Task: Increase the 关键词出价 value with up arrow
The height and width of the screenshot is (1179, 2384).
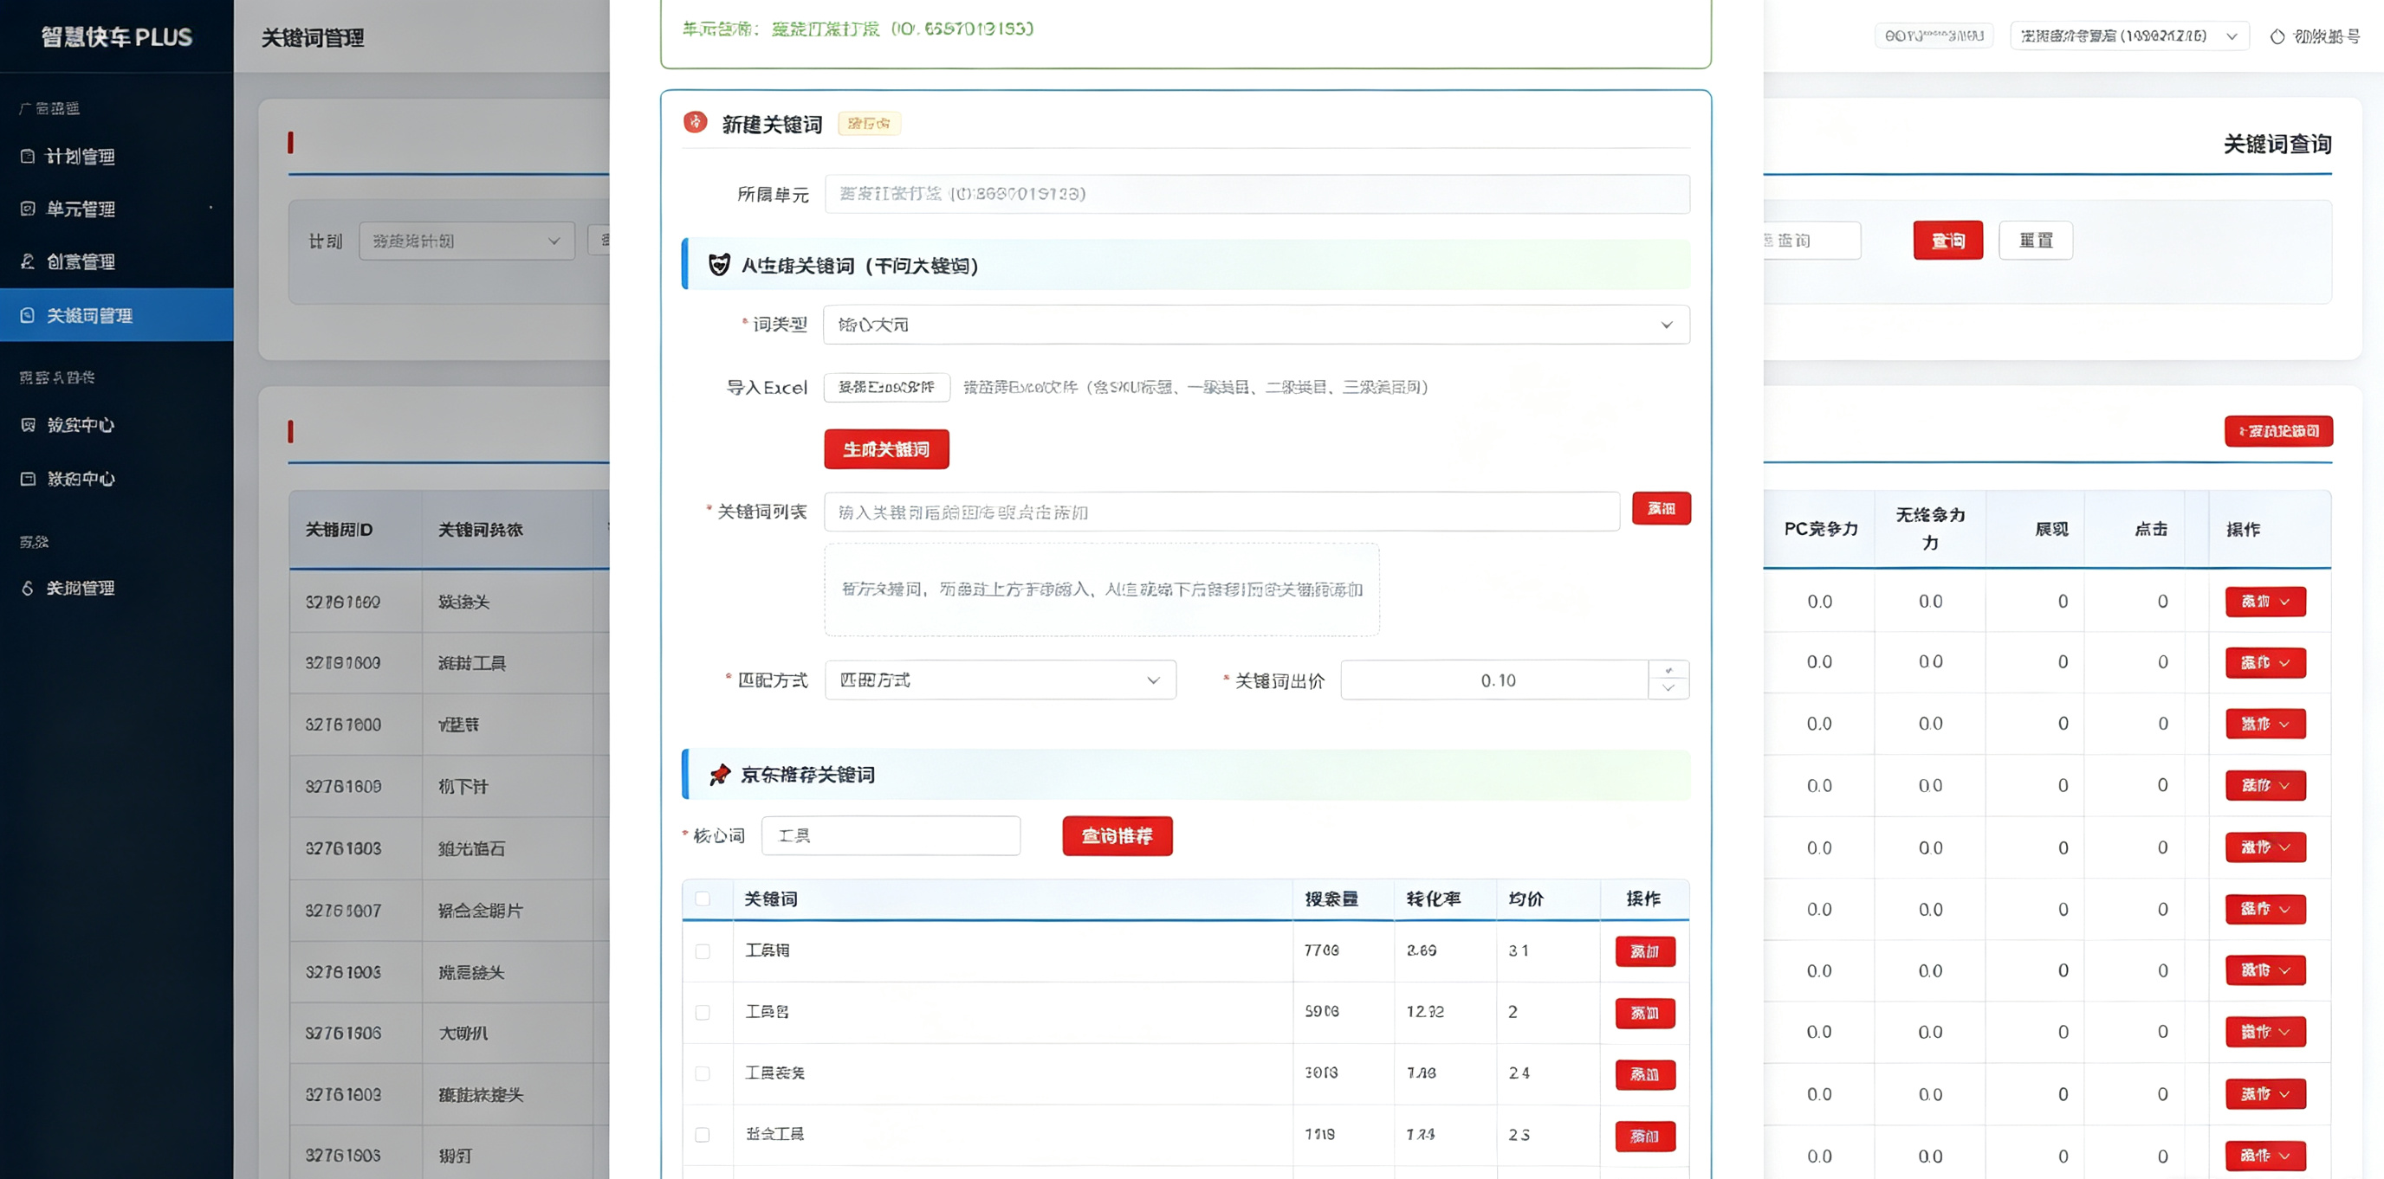Action: pyautogui.click(x=1668, y=670)
